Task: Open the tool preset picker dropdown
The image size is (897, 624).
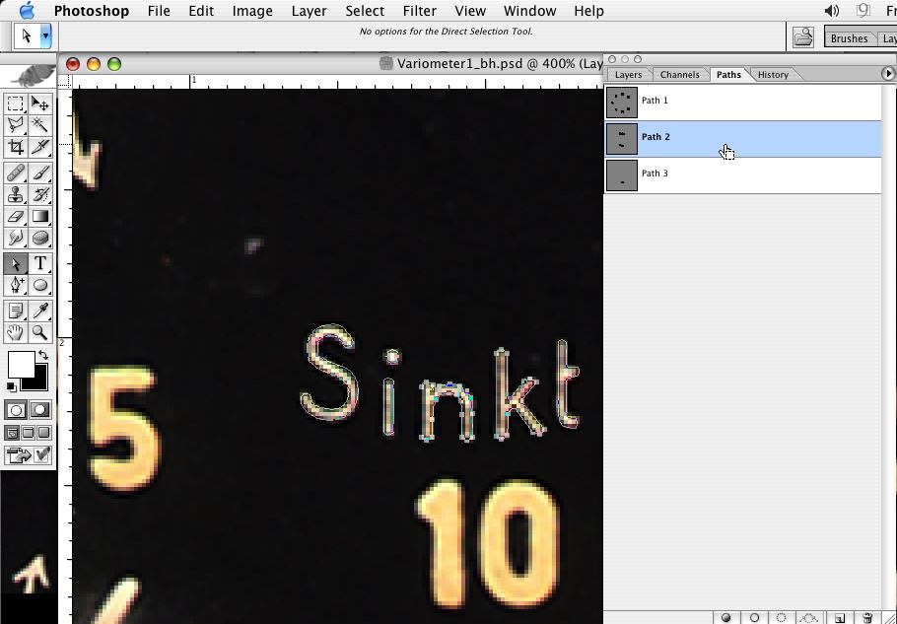Action: tap(45, 35)
